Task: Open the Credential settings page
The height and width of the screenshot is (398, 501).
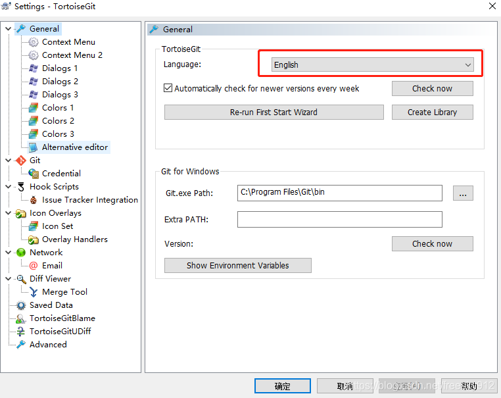Action: (x=61, y=173)
